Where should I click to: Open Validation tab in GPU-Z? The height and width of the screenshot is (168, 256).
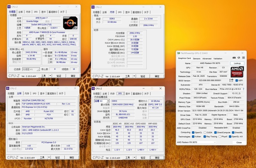click(218, 59)
